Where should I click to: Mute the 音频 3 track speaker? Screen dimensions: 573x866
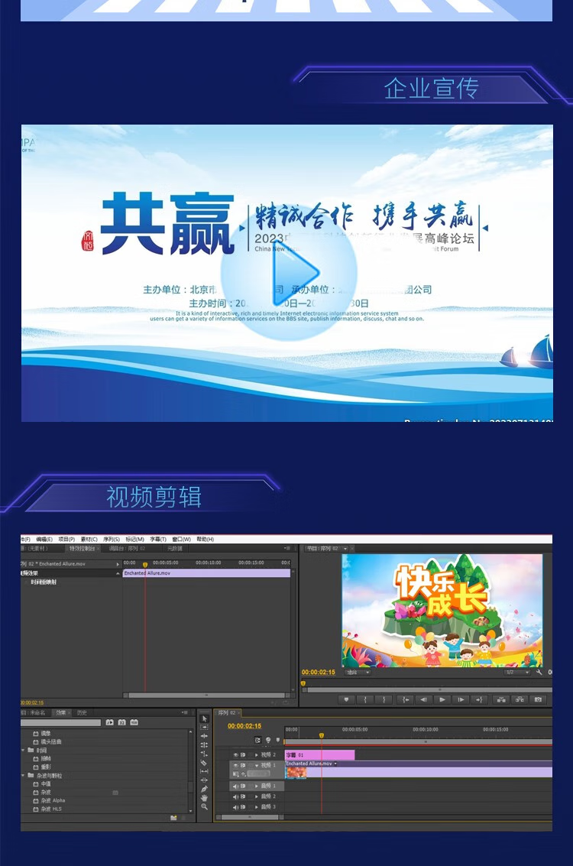pos(236,807)
